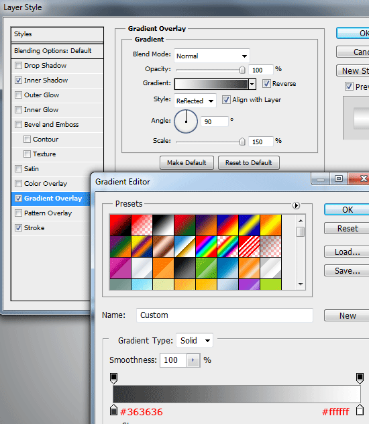Screen dimensions: 369x424
Task: Select the right black opacity stop
Action: pyautogui.click(x=360, y=378)
